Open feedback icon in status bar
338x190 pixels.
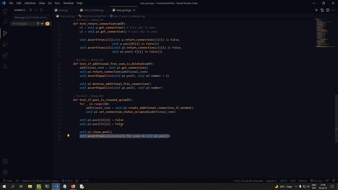[327, 180]
